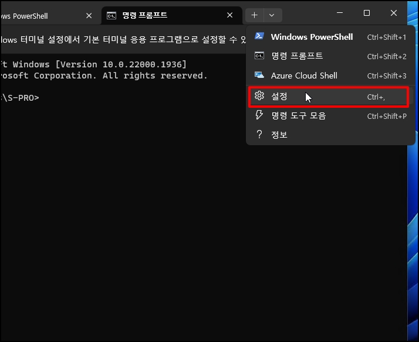Open 명령 도구 모음 command palette
The image size is (419, 342).
tap(330, 116)
